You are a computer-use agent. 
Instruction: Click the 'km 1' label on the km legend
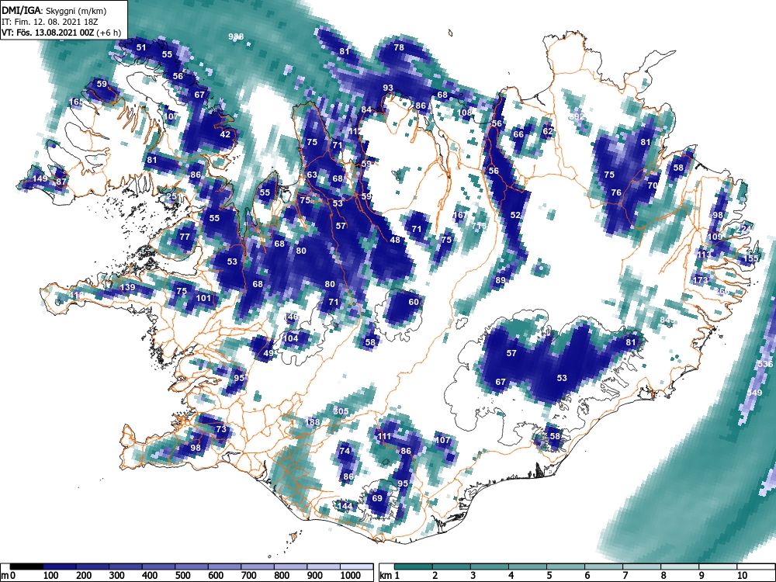pyautogui.click(x=390, y=576)
